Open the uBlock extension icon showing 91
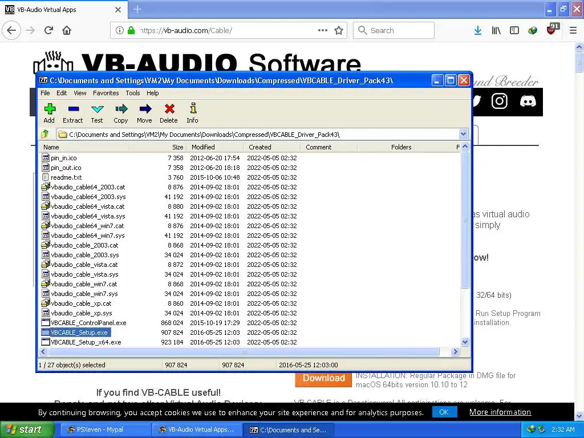584x438 pixels. click(552, 30)
